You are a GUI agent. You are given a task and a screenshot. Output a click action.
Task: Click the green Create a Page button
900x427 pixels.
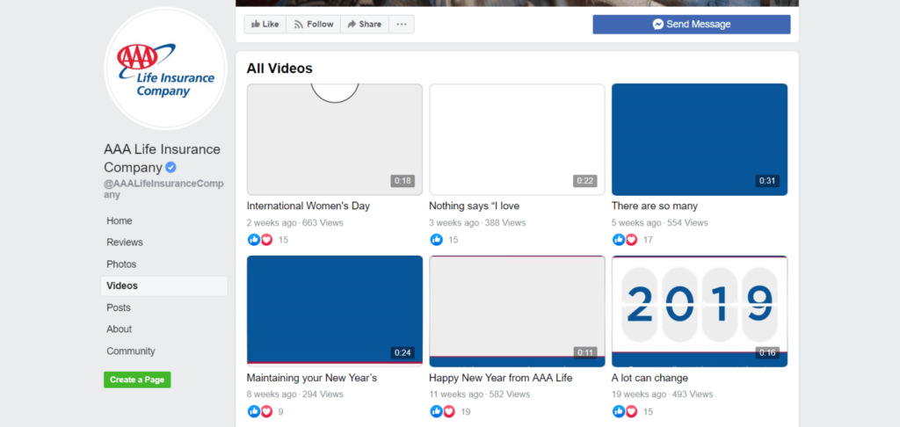137,380
